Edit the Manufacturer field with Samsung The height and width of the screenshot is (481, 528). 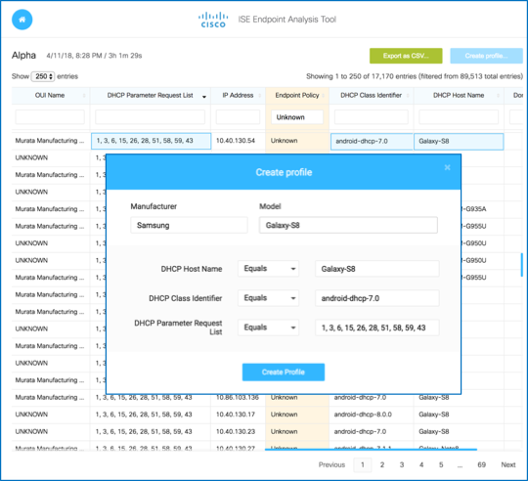(x=189, y=225)
